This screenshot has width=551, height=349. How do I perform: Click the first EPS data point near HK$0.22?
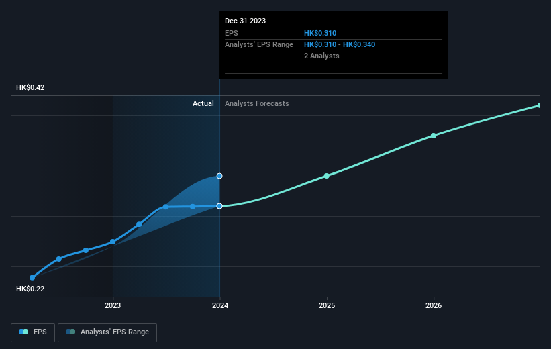coord(32,278)
